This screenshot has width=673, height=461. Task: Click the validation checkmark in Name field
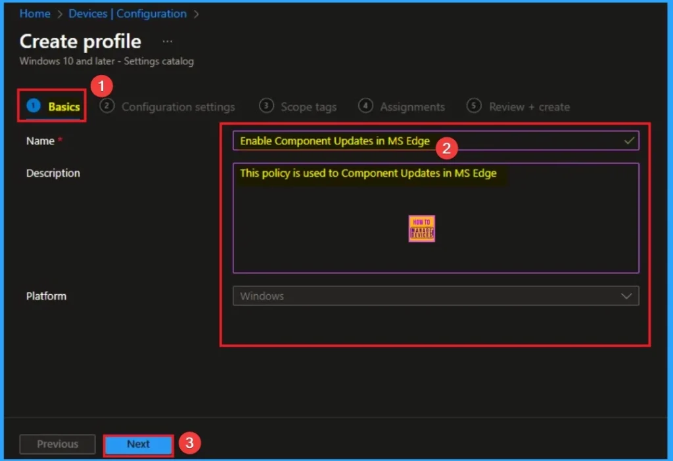pos(629,141)
